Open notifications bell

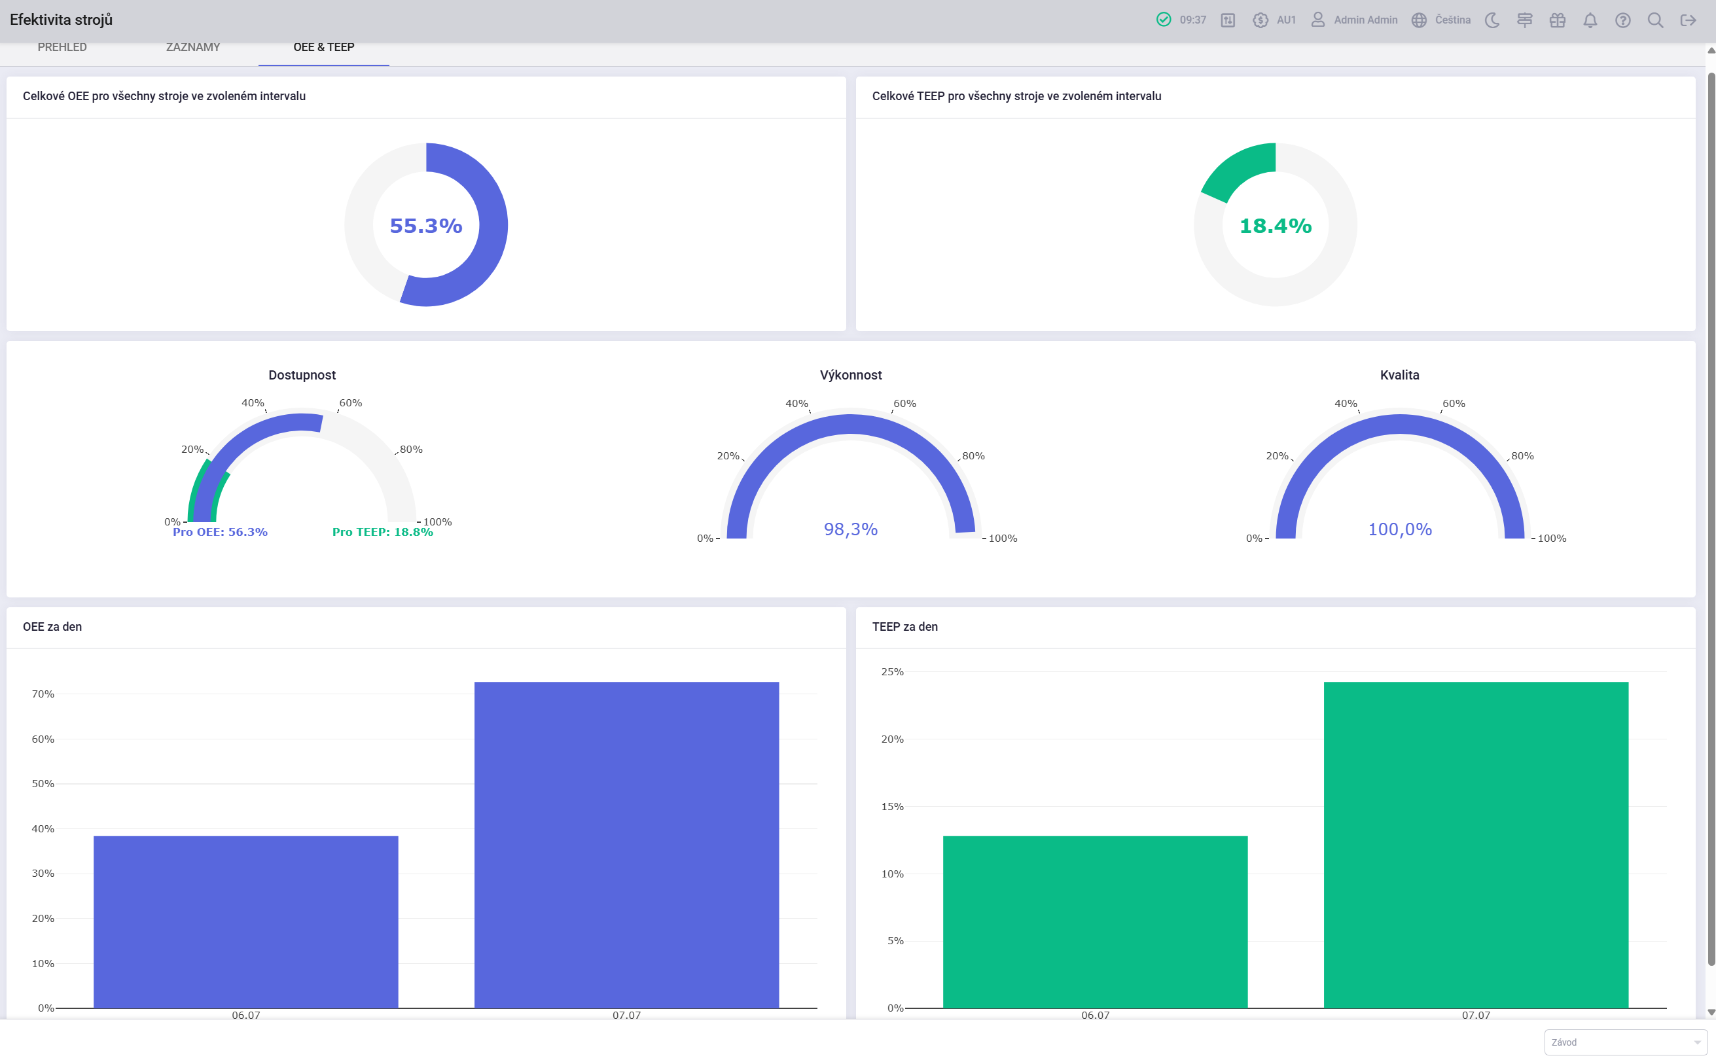tap(1590, 20)
